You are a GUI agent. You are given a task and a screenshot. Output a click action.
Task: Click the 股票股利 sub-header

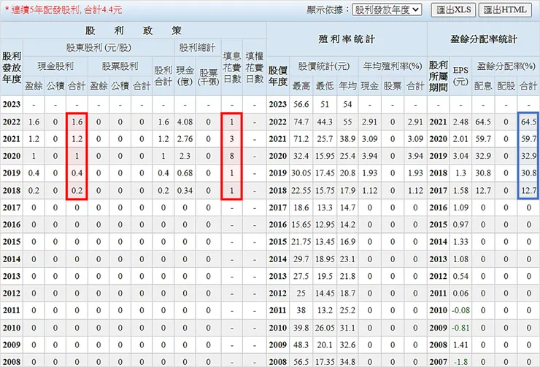[x=120, y=66]
